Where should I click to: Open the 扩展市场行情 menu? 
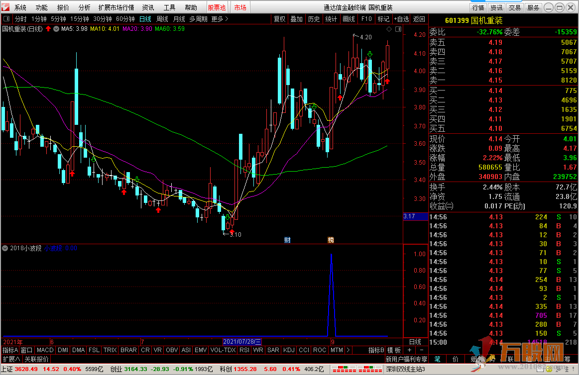[116, 7]
